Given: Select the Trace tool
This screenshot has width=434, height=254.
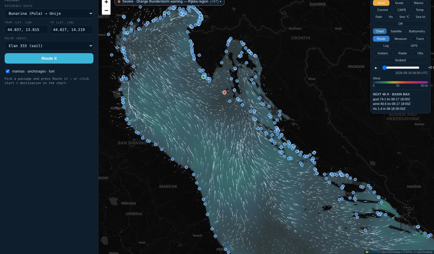Looking at the screenshot, I should tap(420, 39).
